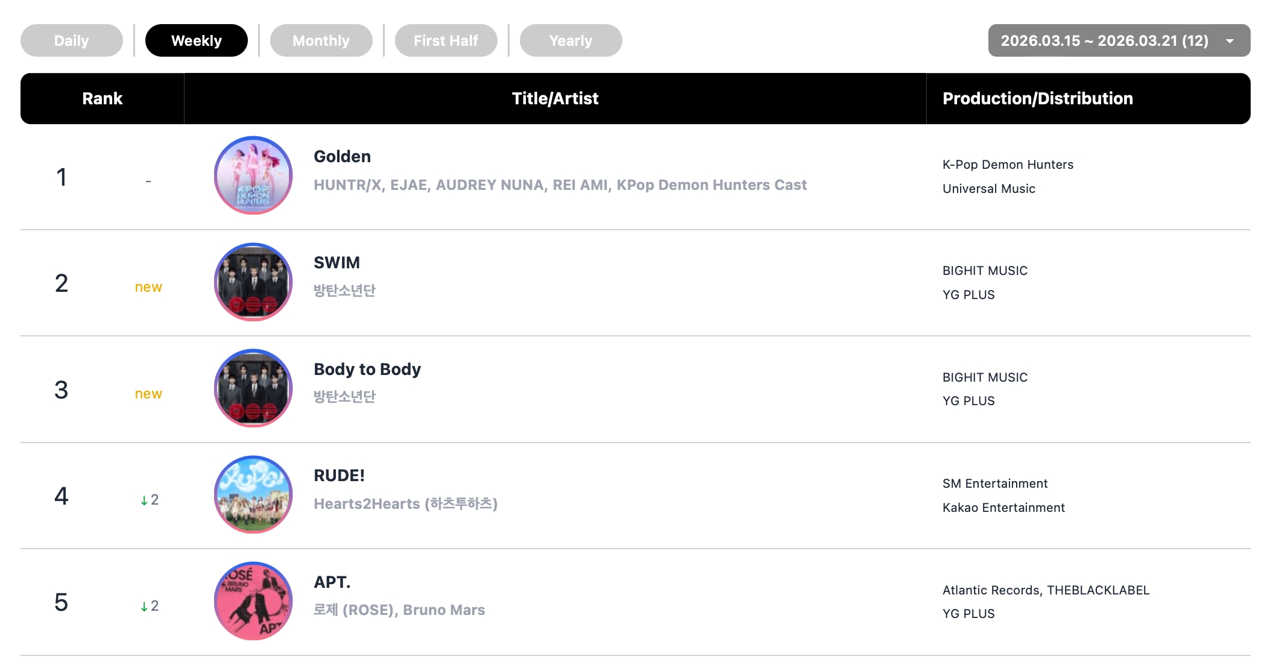1273x665 pixels.
Task: Switch to the Monthly chart tab
Action: click(x=321, y=40)
